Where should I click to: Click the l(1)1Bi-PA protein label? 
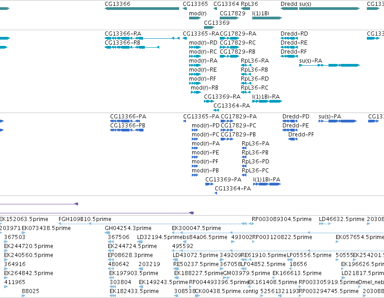pyautogui.click(x=267, y=180)
